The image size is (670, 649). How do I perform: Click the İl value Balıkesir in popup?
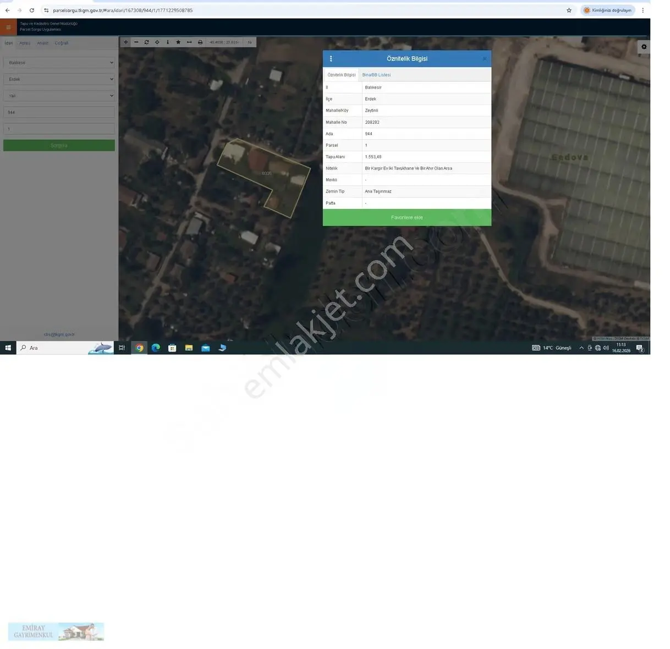click(x=374, y=87)
